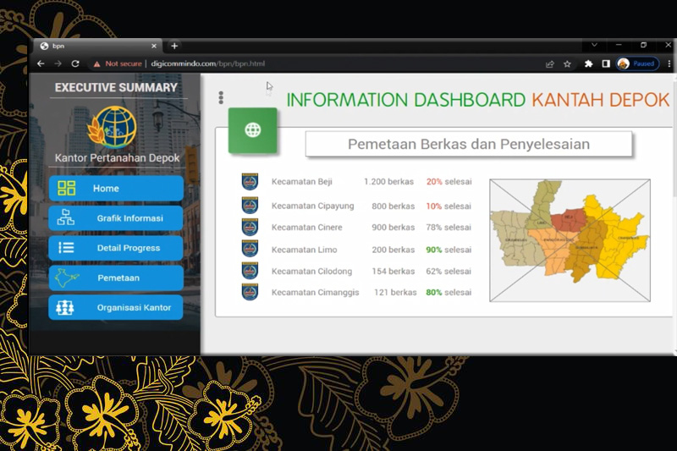The height and width of the screenshot is (451, 677).
Task: Click the share page icon in address bar
Action: coord(550,63)
